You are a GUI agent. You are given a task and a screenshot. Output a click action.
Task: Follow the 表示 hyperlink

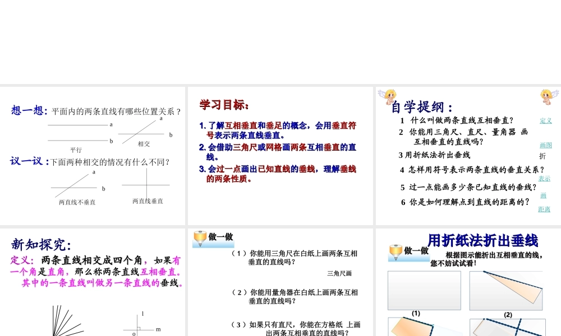tap(544, 179)
